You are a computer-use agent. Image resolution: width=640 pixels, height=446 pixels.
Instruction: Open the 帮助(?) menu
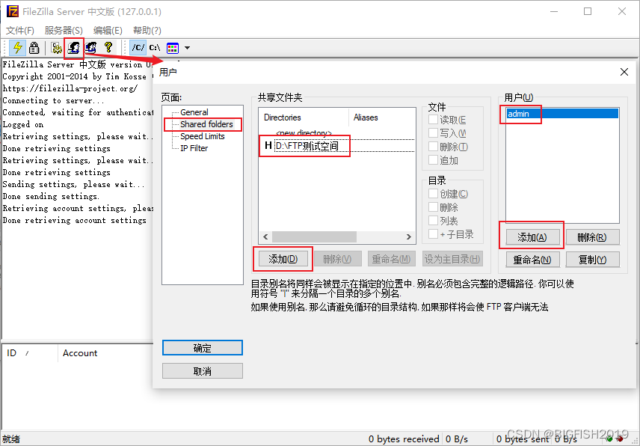pos(147,30)
